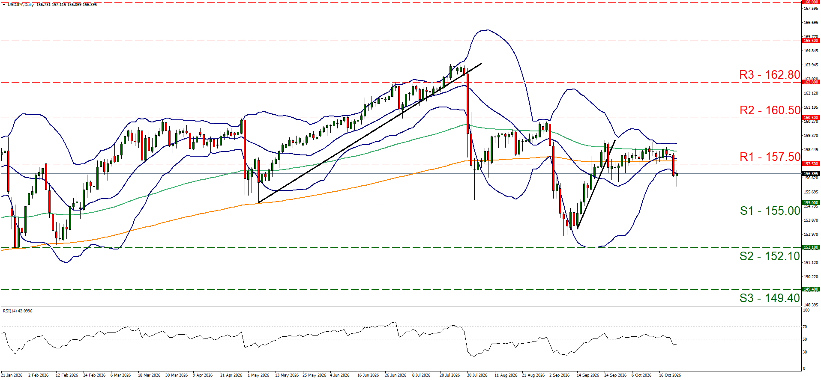Click the 150.220 price axis label
The height and width of the screenshot is (380, 821).
click(810, 276)
